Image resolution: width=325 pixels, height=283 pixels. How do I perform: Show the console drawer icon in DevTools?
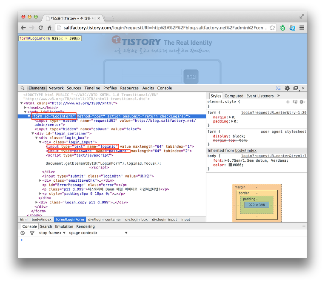tap(278, 88)
